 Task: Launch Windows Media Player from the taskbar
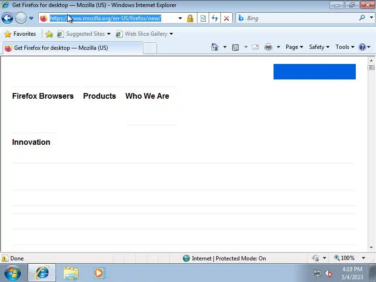pyautogui.click(x=99, y=273)
